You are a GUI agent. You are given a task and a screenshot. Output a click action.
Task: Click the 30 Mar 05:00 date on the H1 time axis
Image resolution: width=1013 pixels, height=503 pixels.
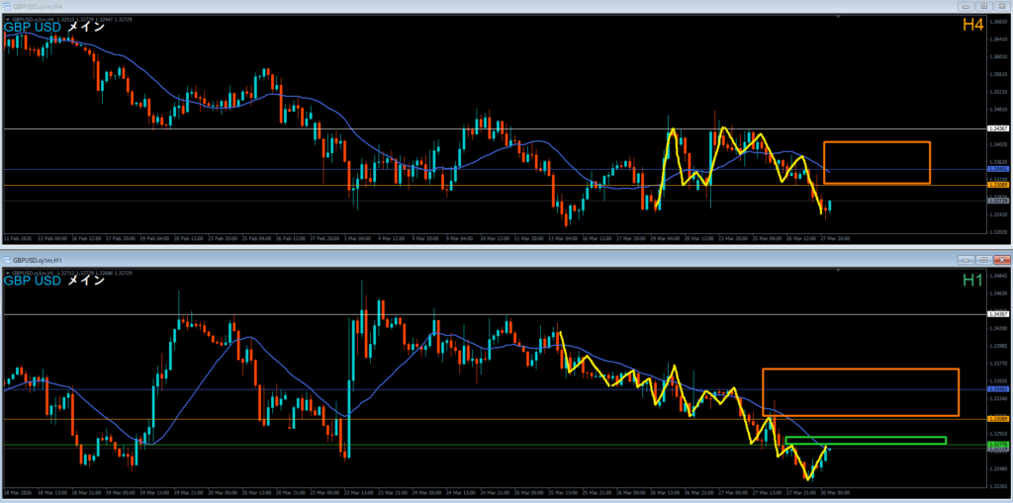pyautogui.click(x=835, y=492)
